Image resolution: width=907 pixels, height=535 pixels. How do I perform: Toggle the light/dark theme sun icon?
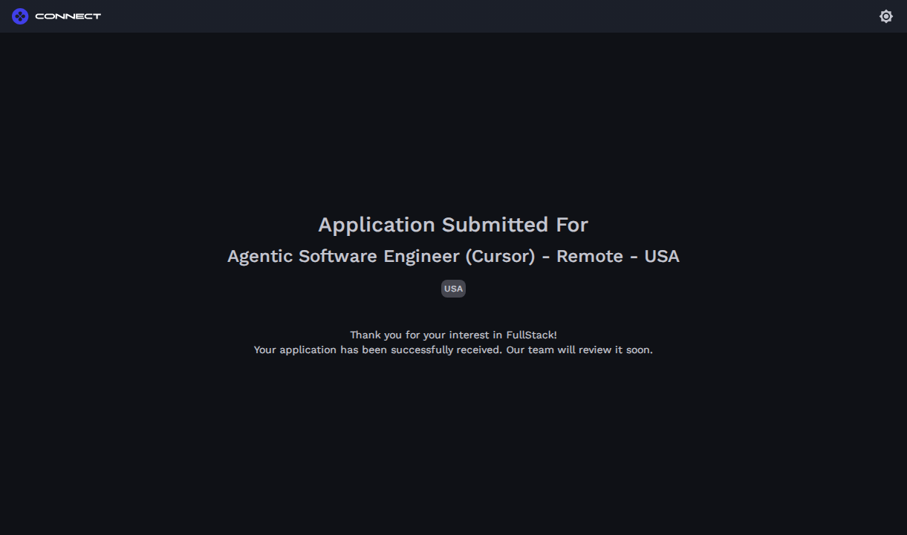(x=885, y=16)
